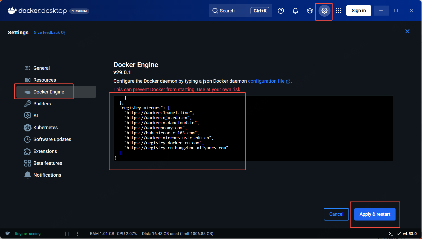The image size is (422, 239).
Task: Click the search magnifier icon
Action: [x=215, y=11]
